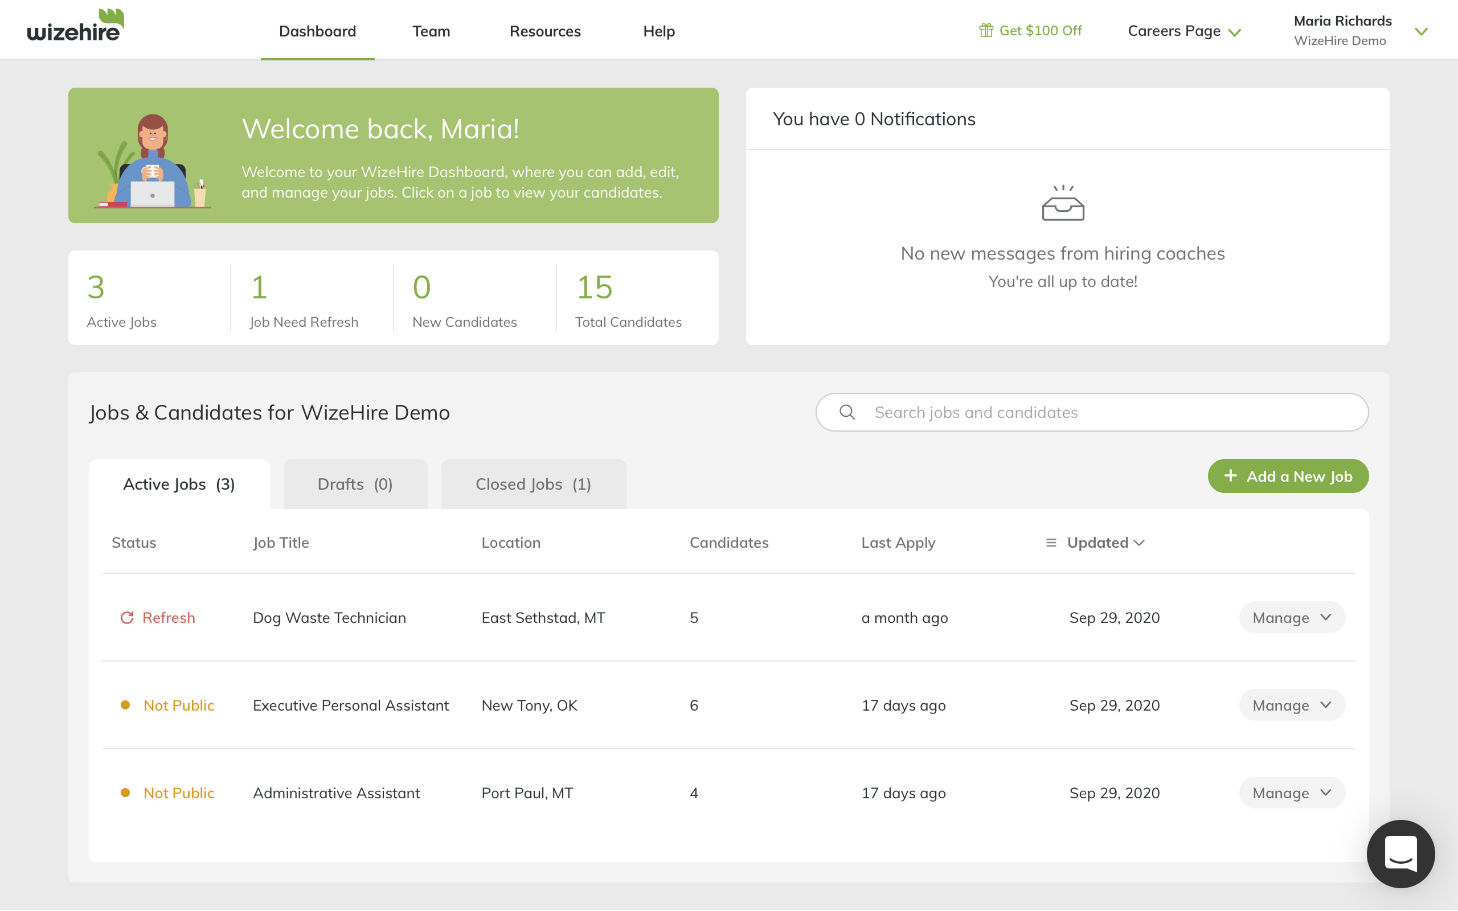1458x911 pixels.
Task: Click Not Public status for Executive Personal Assistant
Action: tap(179, 705)
